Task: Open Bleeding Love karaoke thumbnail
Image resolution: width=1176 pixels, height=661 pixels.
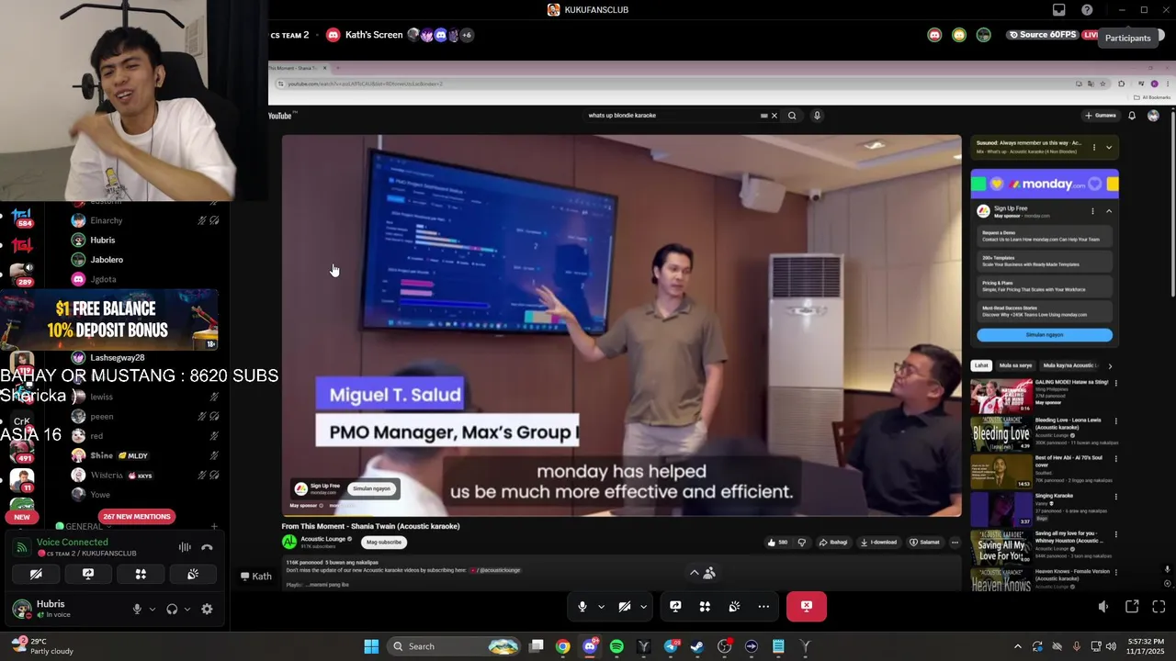Action: 1001,435
